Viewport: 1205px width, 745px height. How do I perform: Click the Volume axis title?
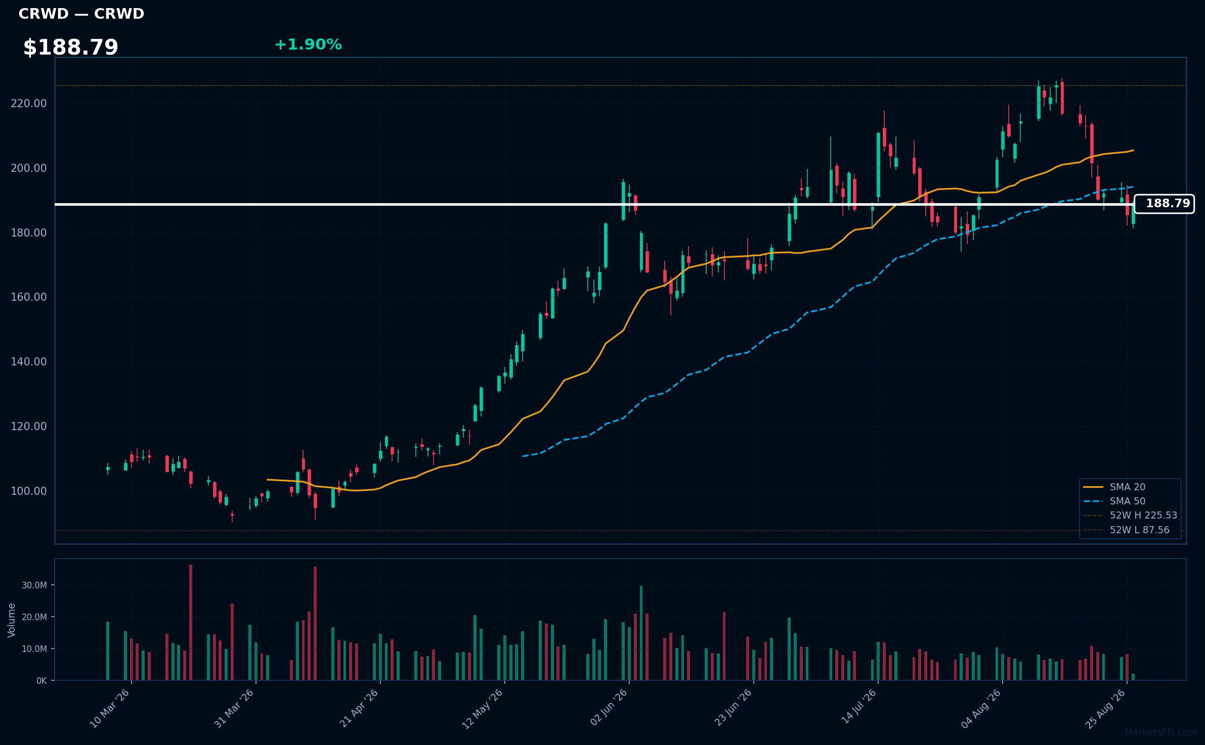12,620
